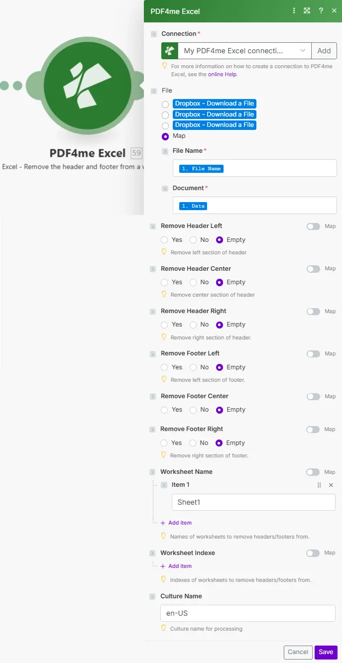Click the PDF4me logo in the connection field
Screen dimensions: 342x663
170,50
